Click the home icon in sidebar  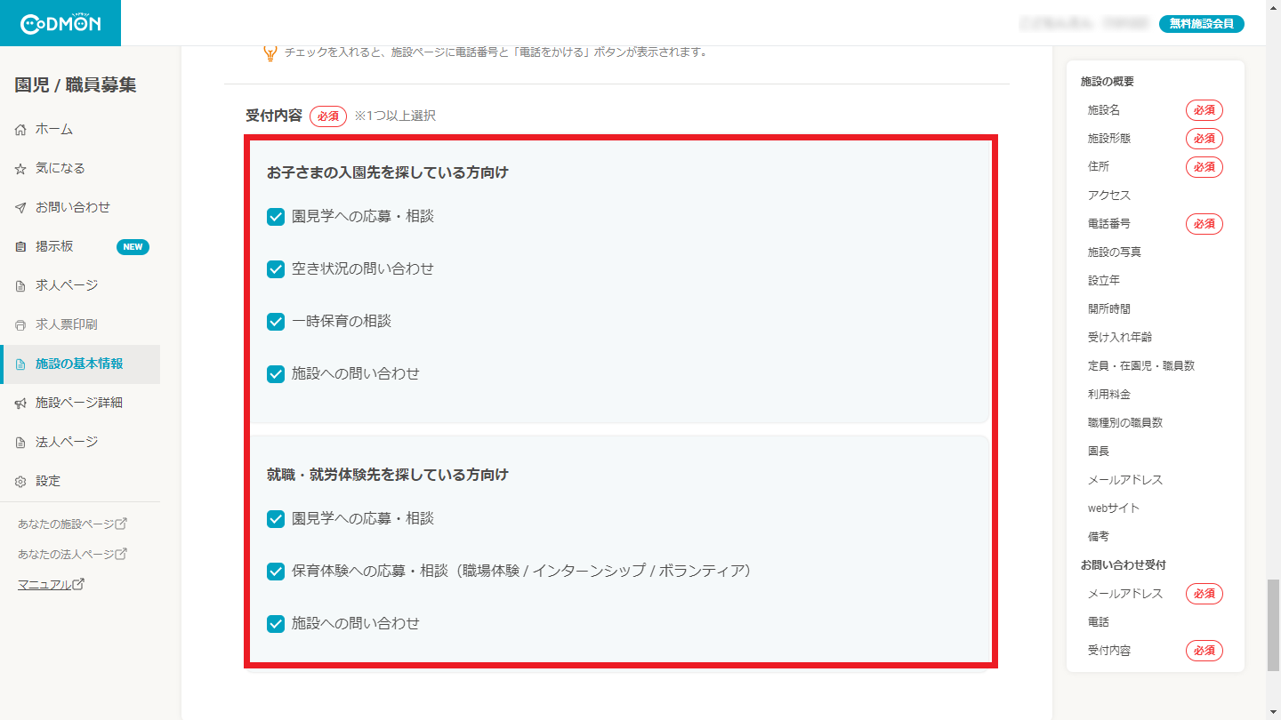coord(20,130)
